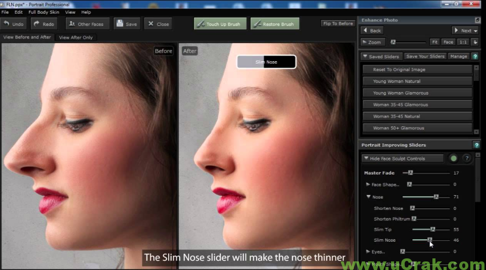This screenshot has width=486, height=270.
Task: Click the Manage sliders button
Action: point(458,57)
